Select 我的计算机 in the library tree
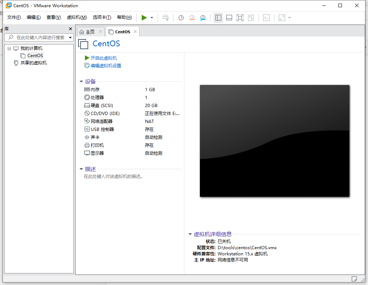The height and width of the screenshot is (285, 368). [x=31, y=48]
